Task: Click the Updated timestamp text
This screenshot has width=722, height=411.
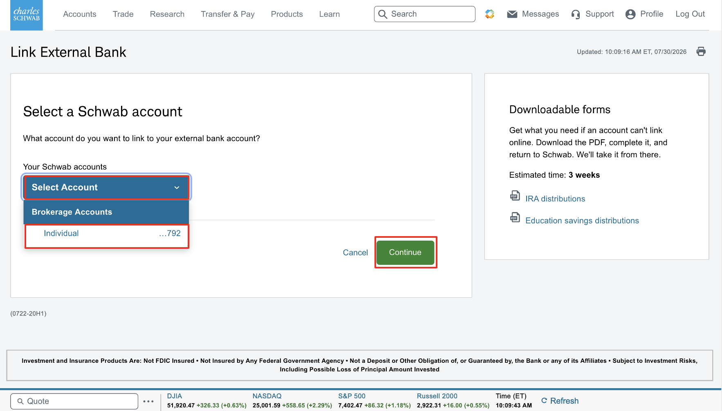Action: tap(632, 52)
